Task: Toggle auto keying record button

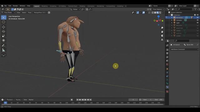Action: 72,100
